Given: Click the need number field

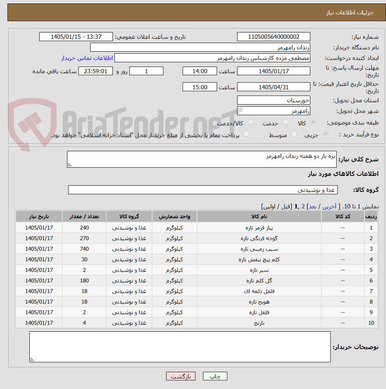Looking at the screenshot, I should [274, 37].
